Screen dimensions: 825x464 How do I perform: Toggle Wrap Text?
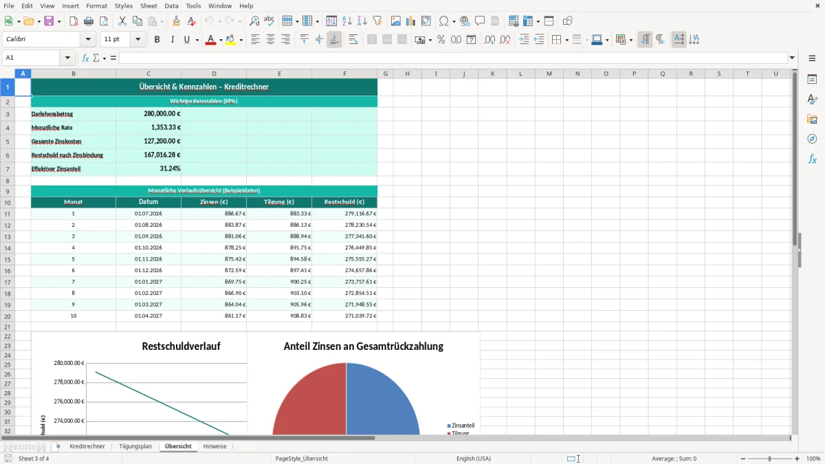pos(353,40)
